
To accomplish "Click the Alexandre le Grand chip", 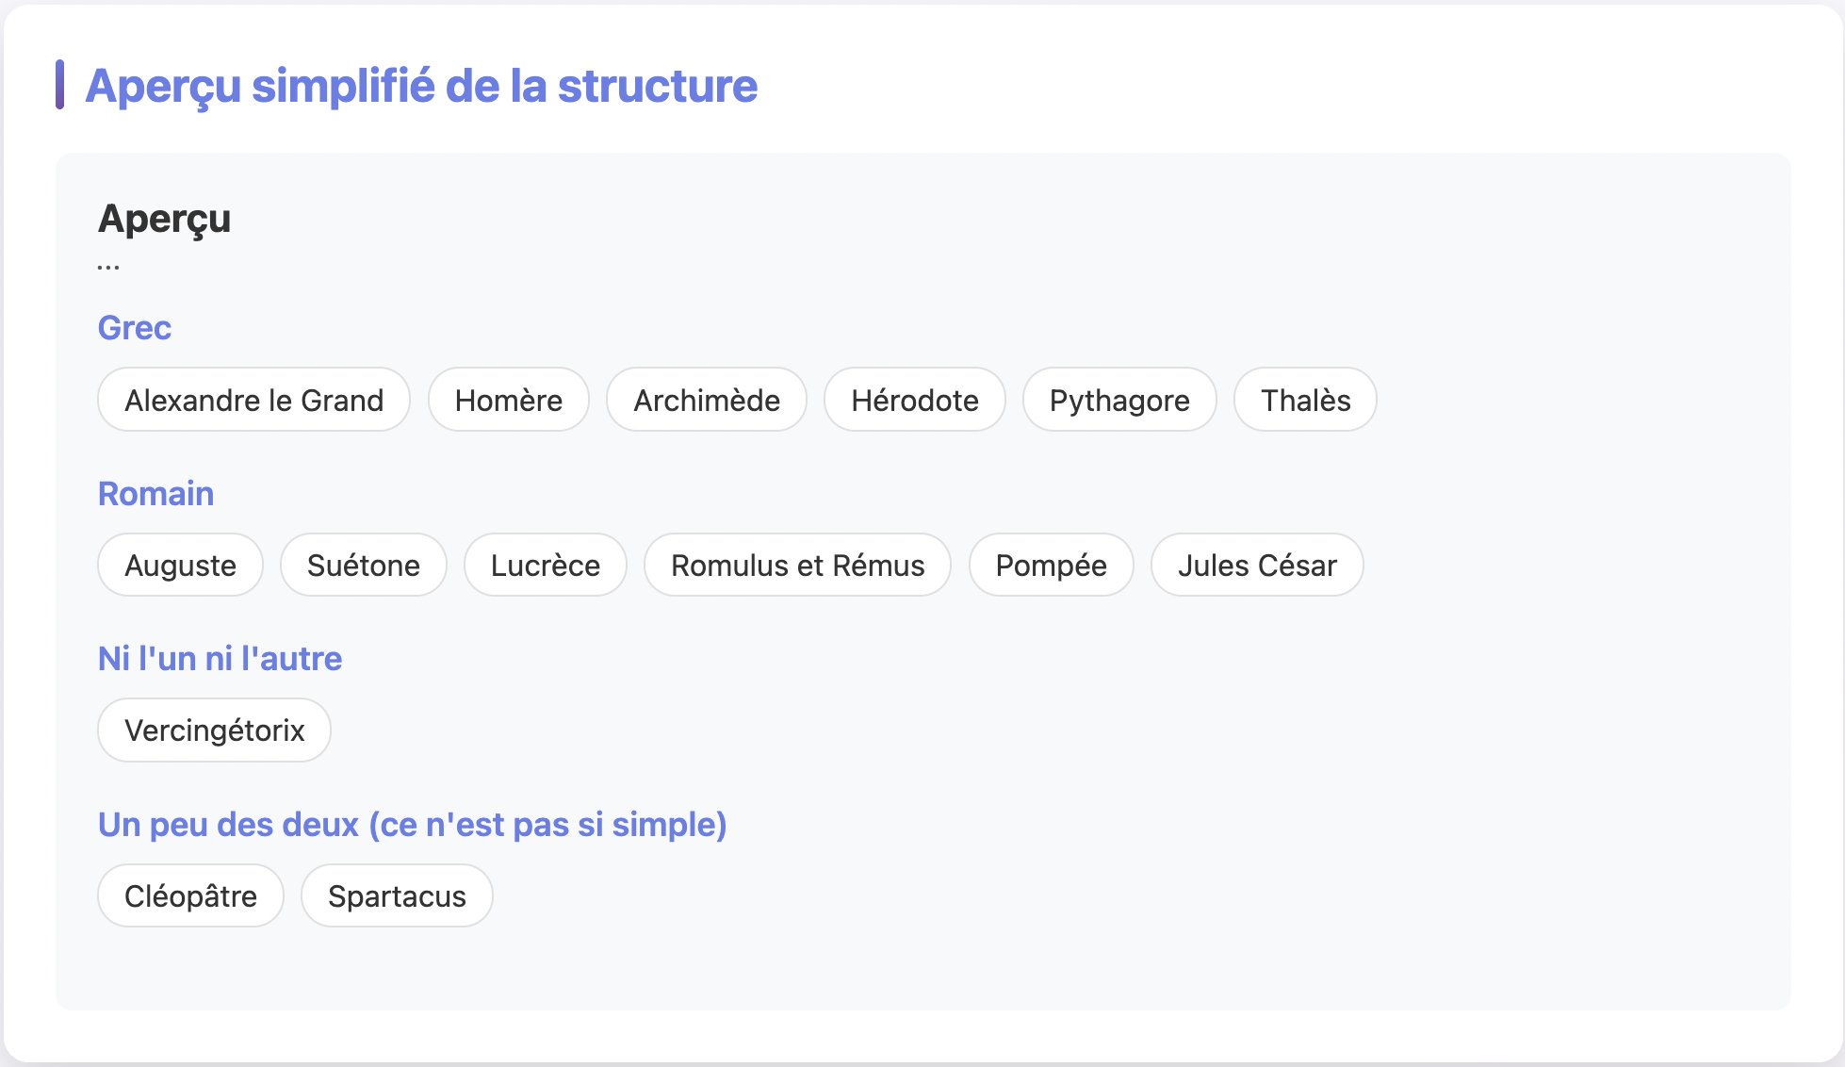I will (x=253, y=400).
